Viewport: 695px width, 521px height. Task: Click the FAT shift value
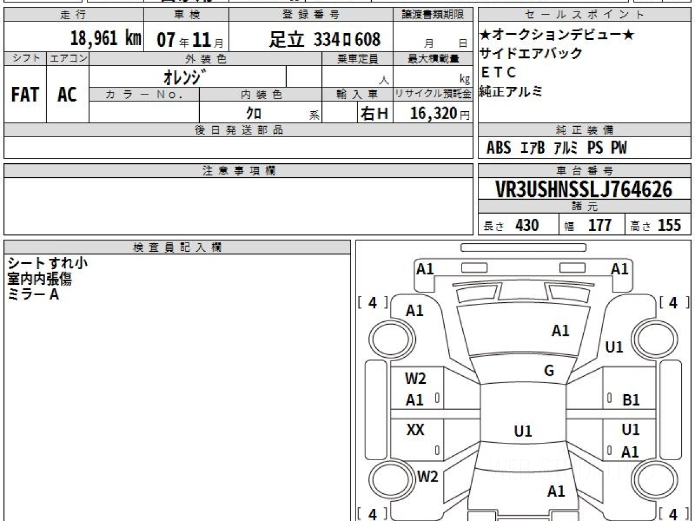[x=25, y=95]
